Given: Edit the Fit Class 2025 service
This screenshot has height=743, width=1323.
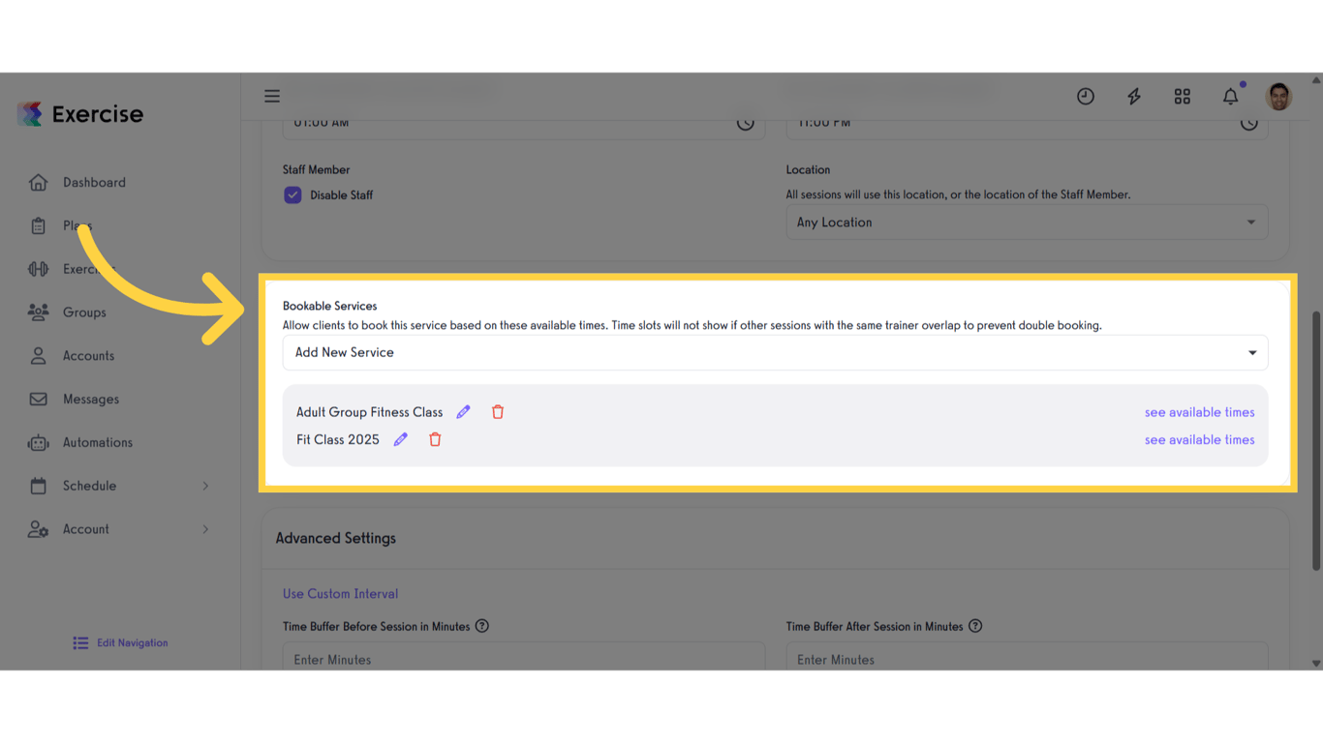Looking at the screenshot, I should (400, 439).
